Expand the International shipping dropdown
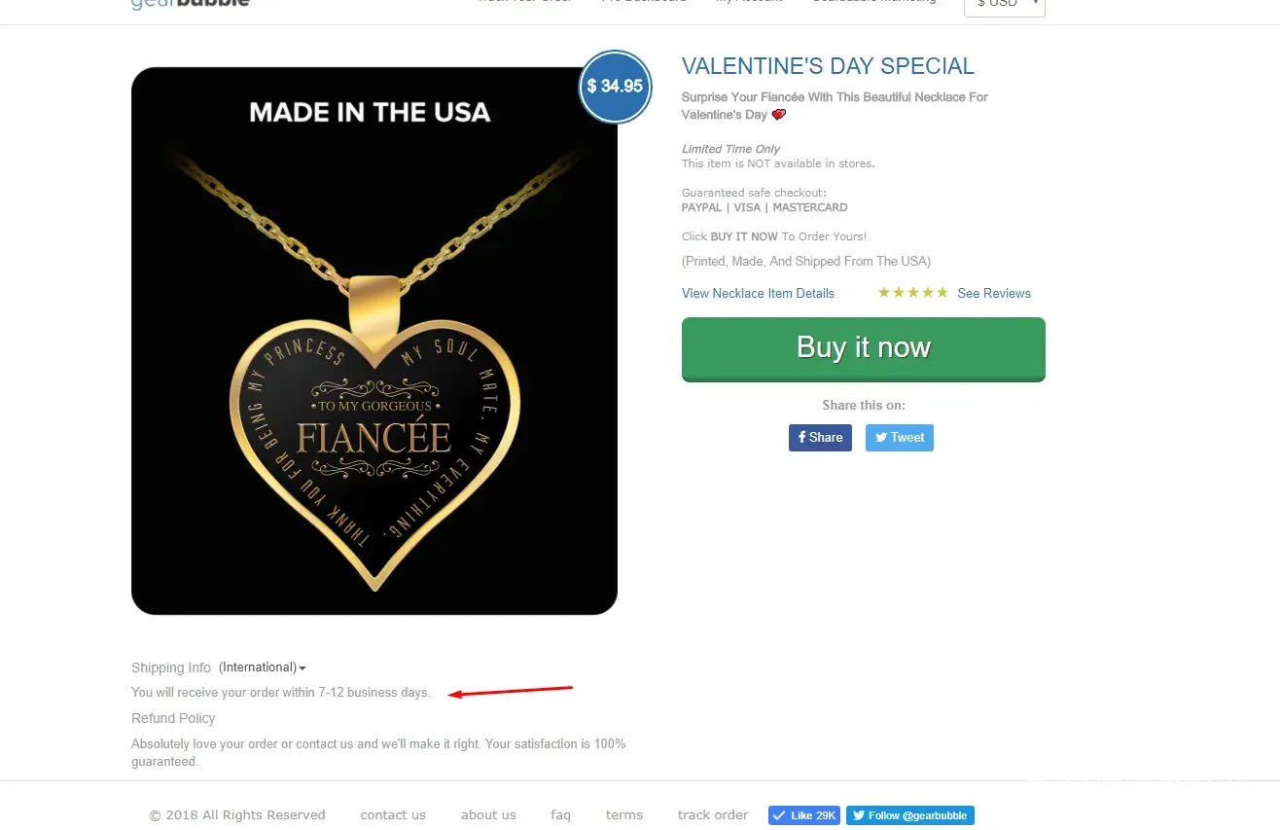Image resolution: width=1280 pixels, height=830 pixels. point(262,668)
